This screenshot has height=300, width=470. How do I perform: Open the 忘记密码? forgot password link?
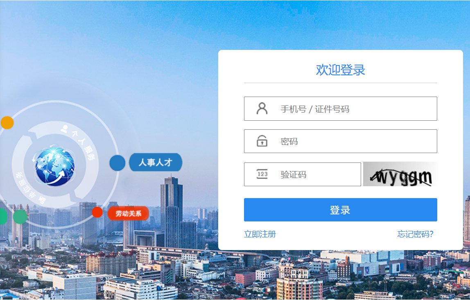[x=416, y=234]
